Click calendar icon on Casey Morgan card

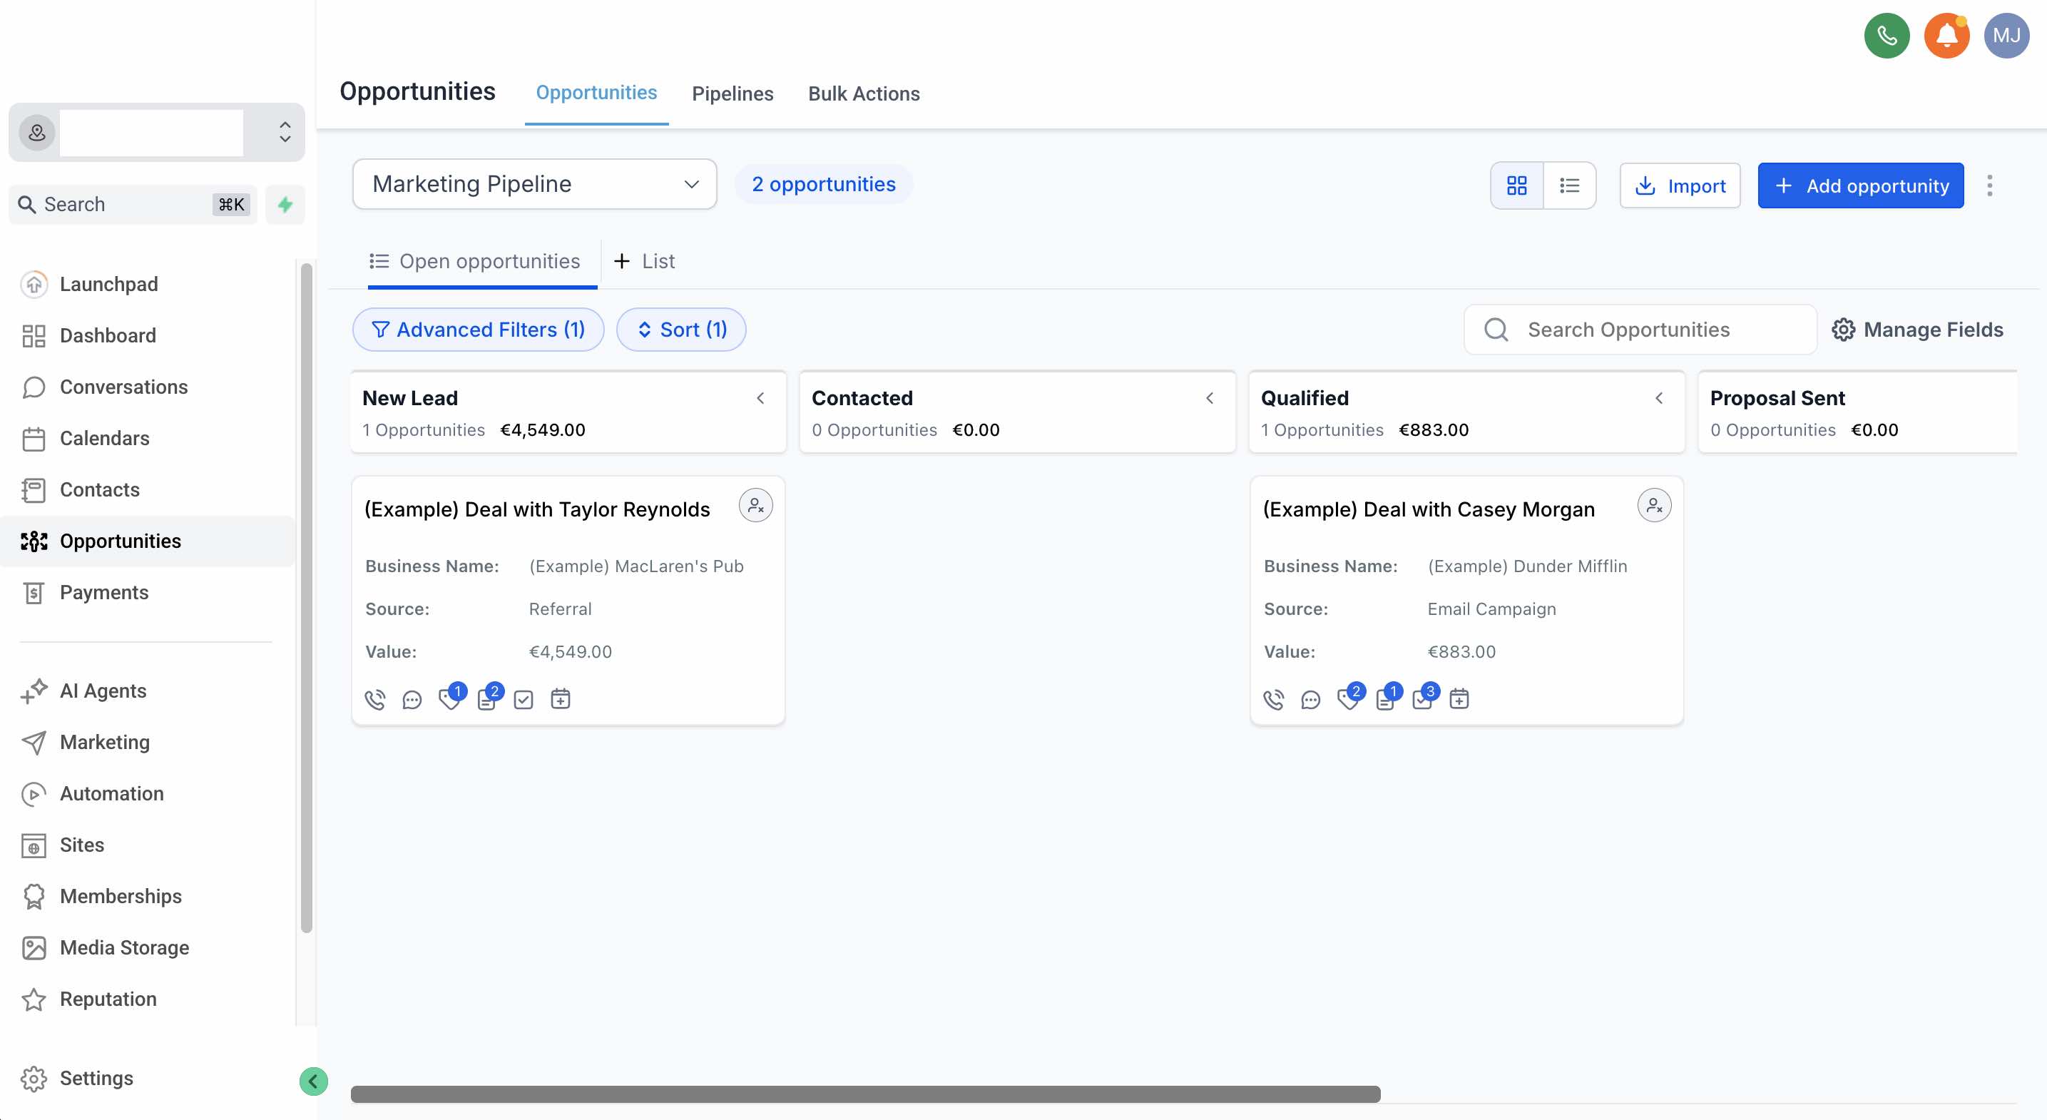[x=1459, y=700]
